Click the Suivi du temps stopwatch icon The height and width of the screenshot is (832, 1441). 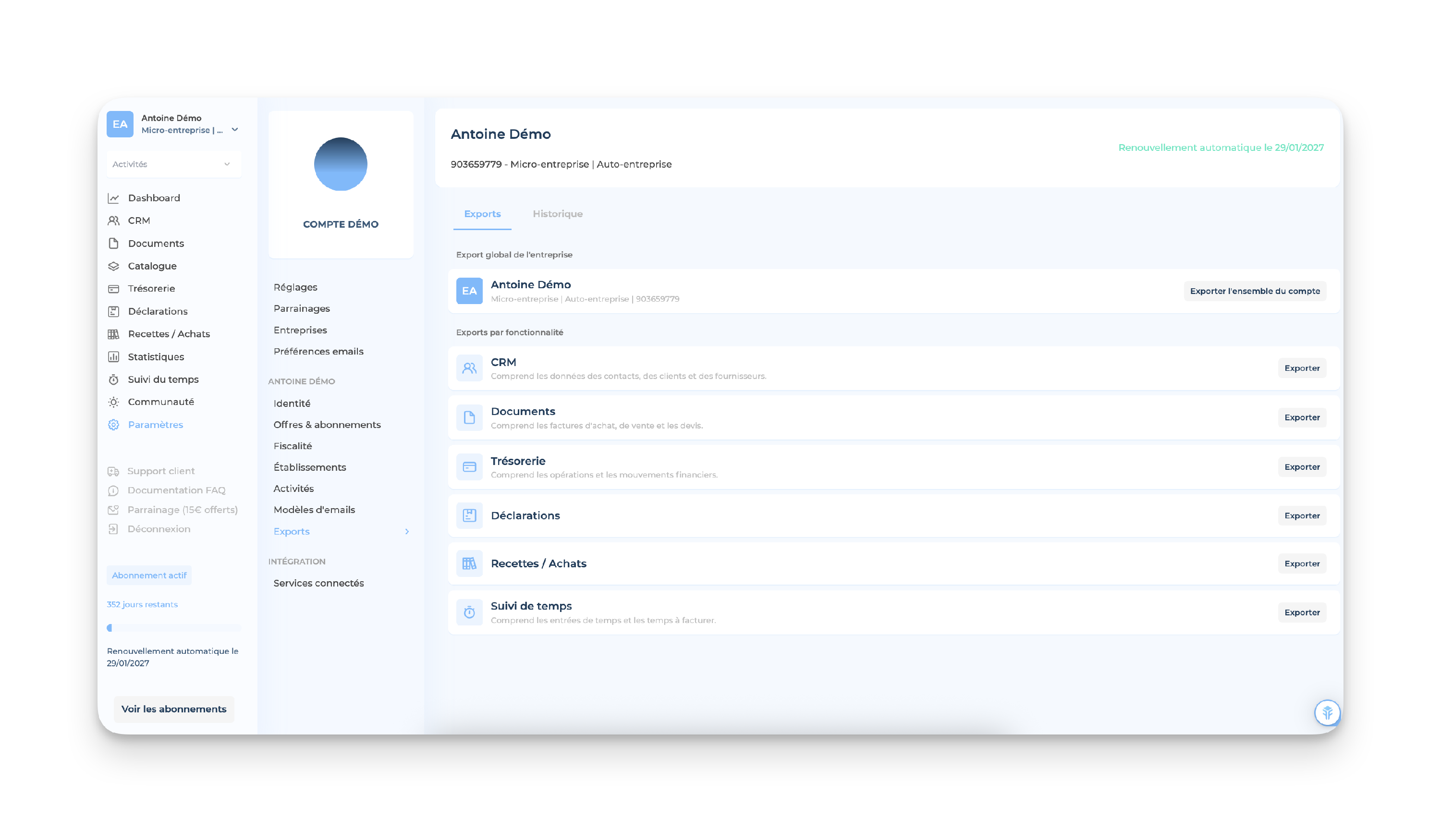(x=114, y=379)
